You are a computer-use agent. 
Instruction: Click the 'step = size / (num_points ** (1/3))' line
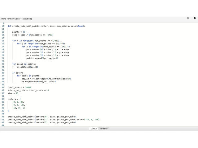(x=33, y=35)
